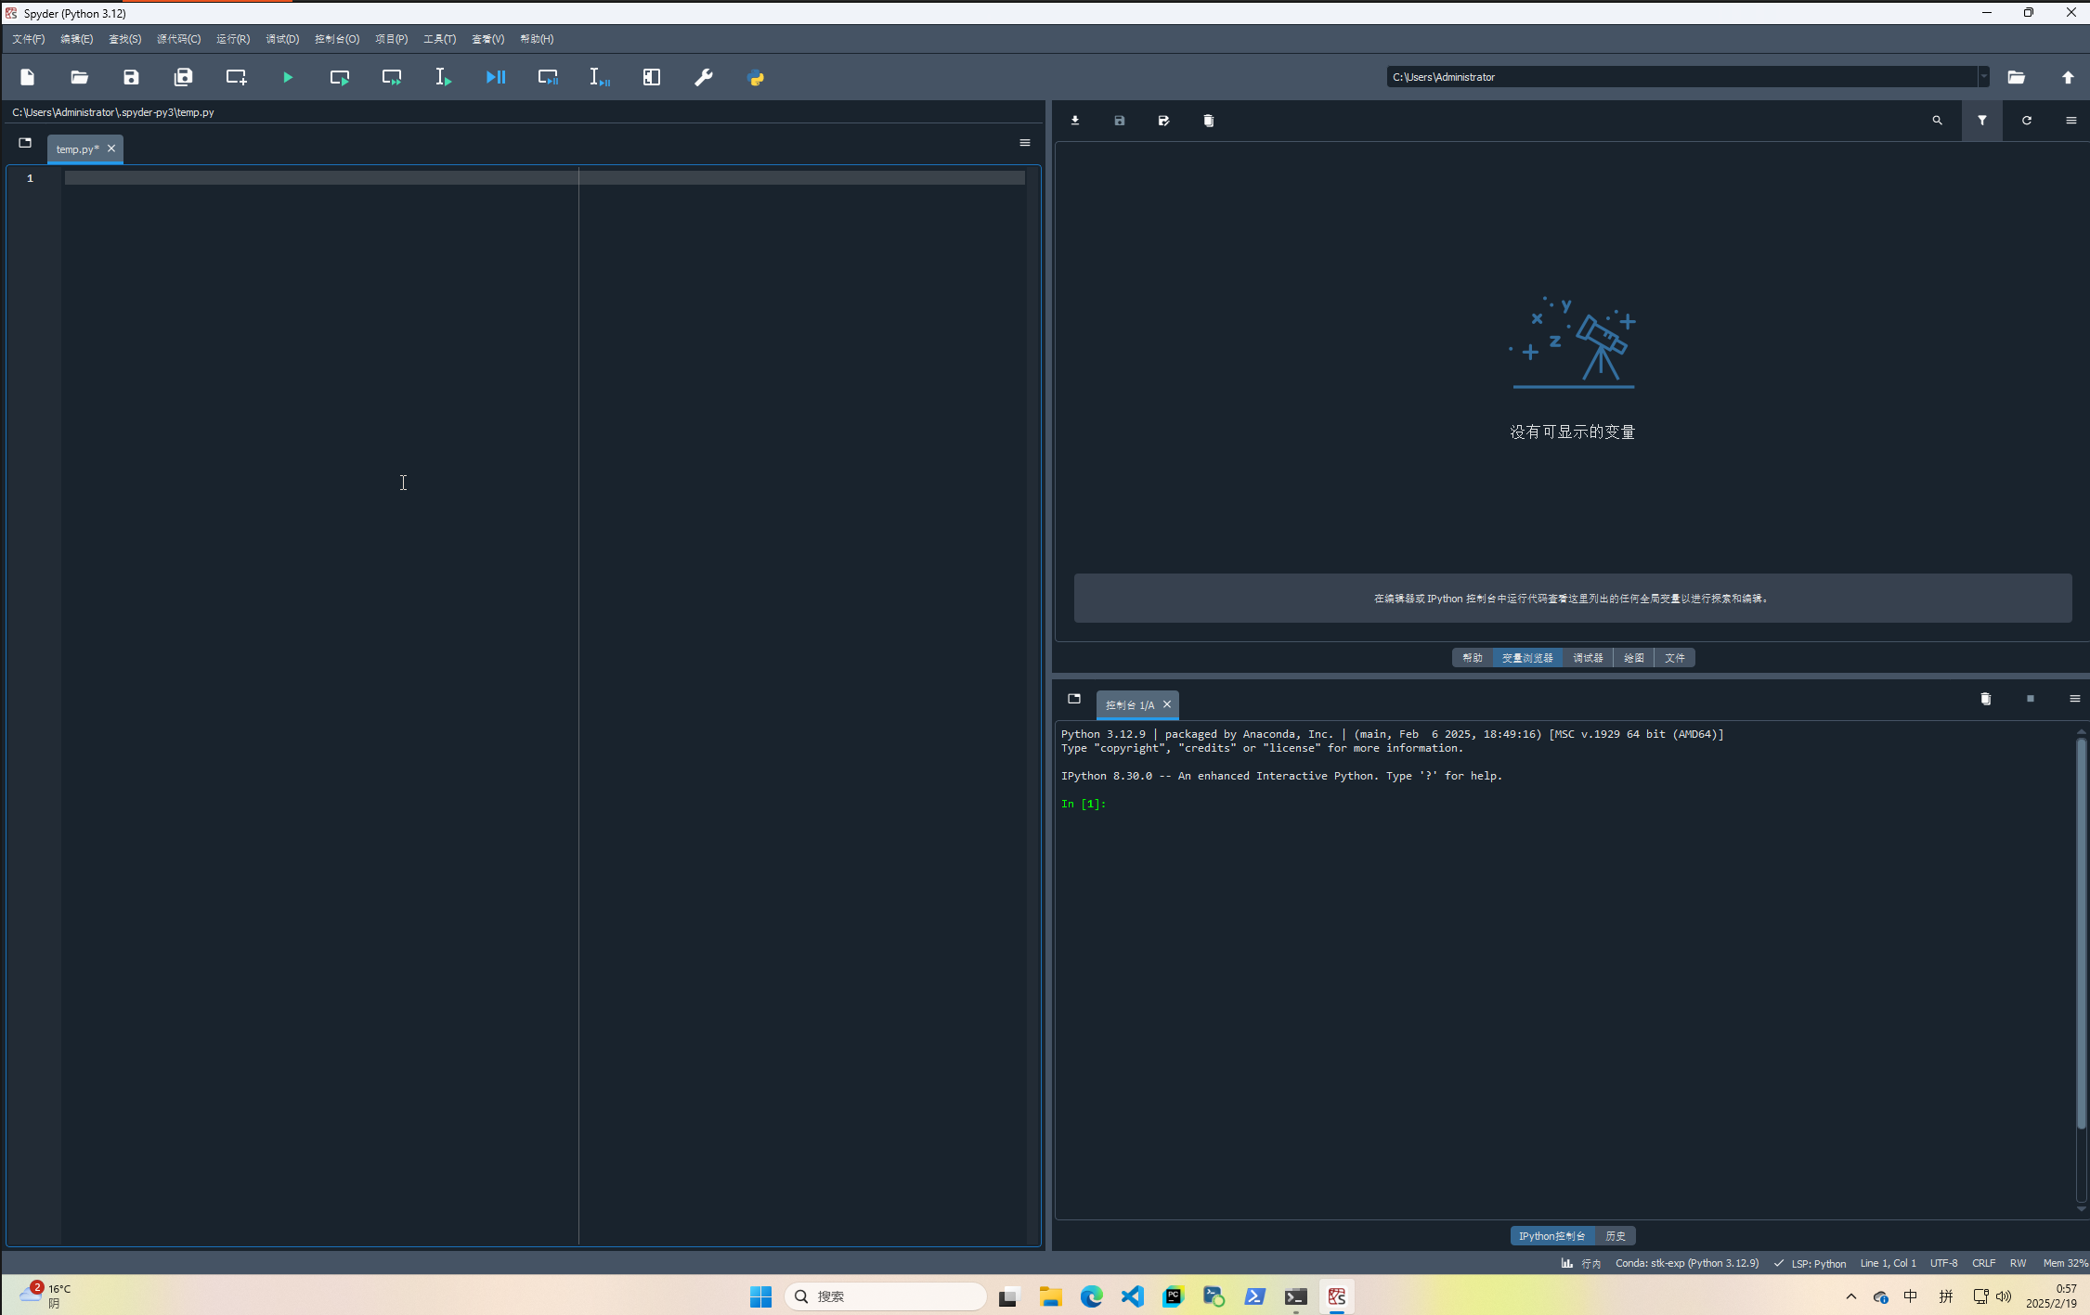This screenshot has height=1315, width=2090.
Task: Open the working directory dropdown arrow
Action: (1983, 77)
